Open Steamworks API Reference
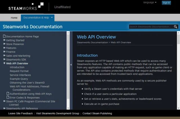This screenshot has height=119, width=180. [x=22, y=108]
